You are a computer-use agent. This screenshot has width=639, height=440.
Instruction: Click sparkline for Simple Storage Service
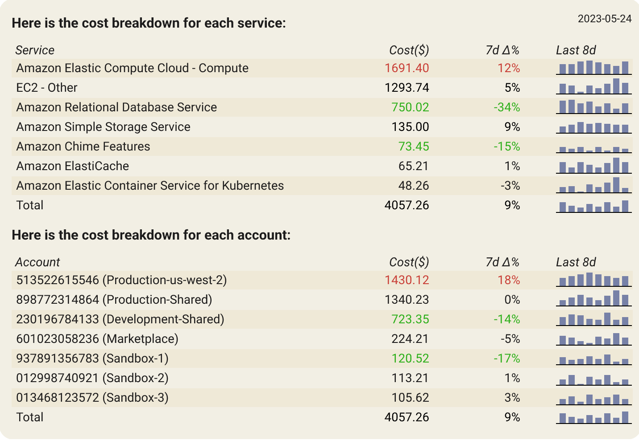point(594,127)
